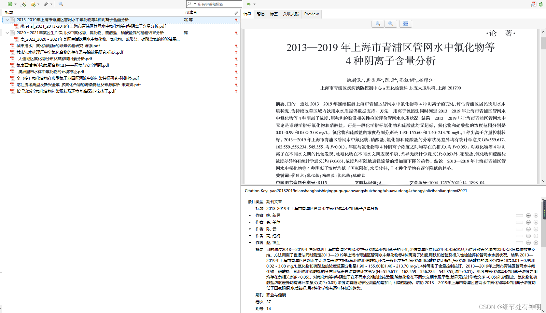Toggle single-field name mode for 陈, 云

click(x=519, y=229)
